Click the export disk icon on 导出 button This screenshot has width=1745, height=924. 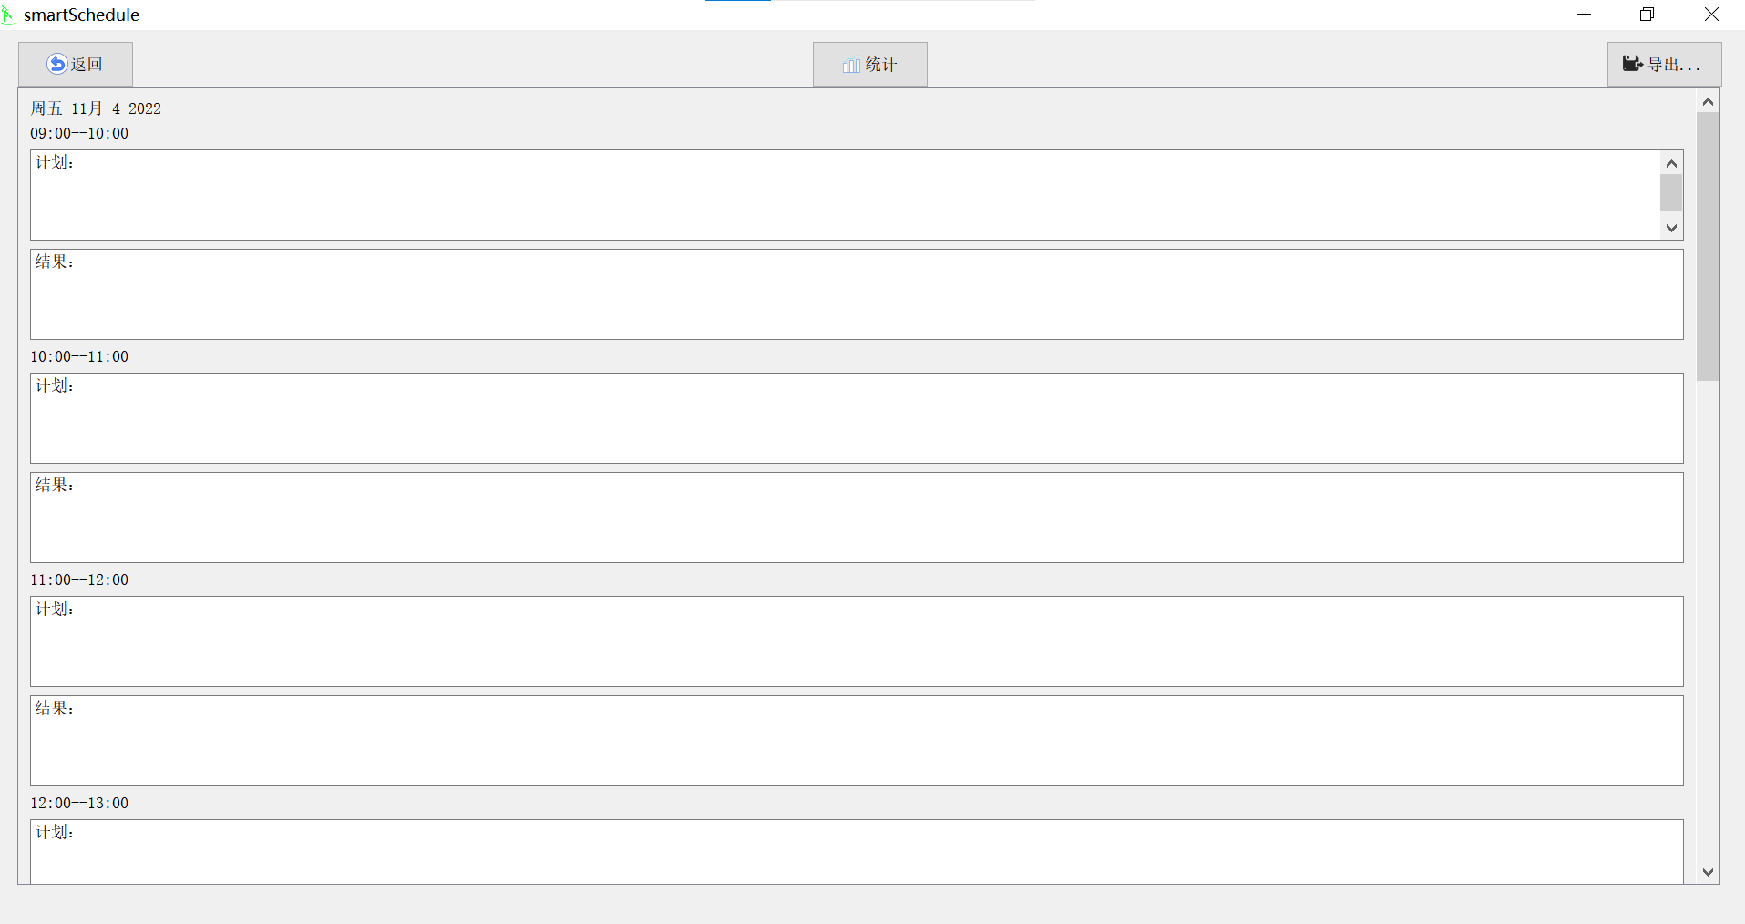point(1632,63)
